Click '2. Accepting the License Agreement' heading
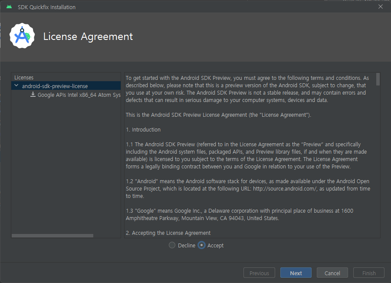This screenshot has width=391, height=283. (x=168, y=233)
